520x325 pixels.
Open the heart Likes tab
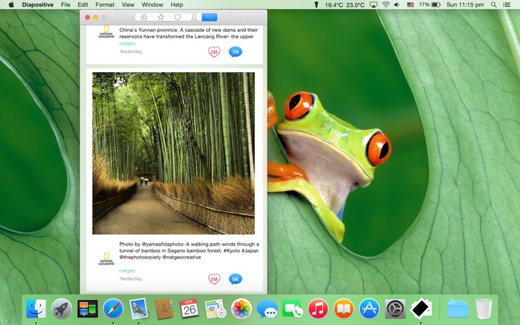[x=177, y=17]
